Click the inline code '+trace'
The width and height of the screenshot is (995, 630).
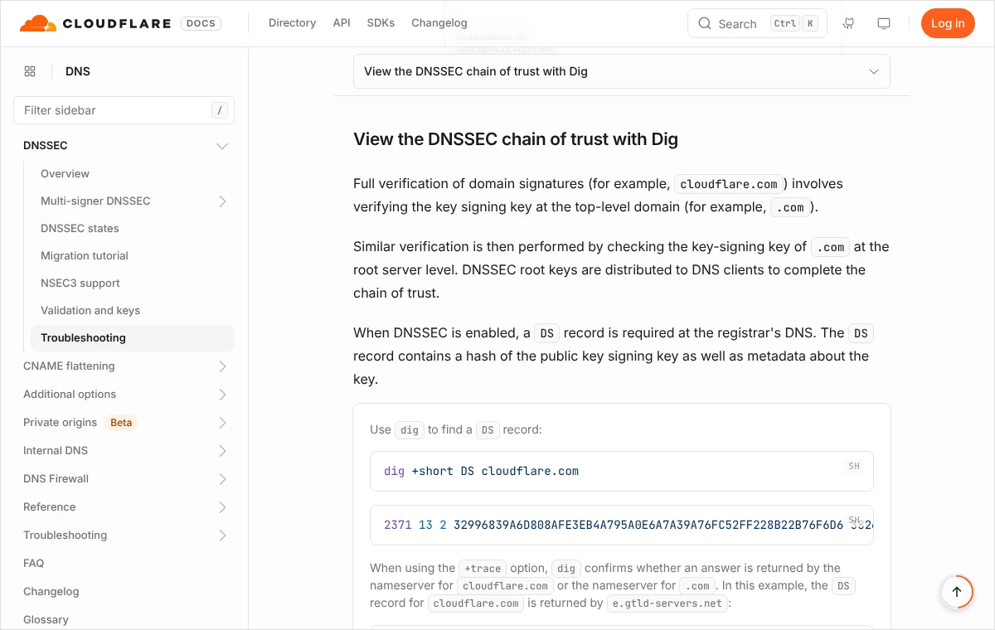pyautogui.click(x=482, y=569)
